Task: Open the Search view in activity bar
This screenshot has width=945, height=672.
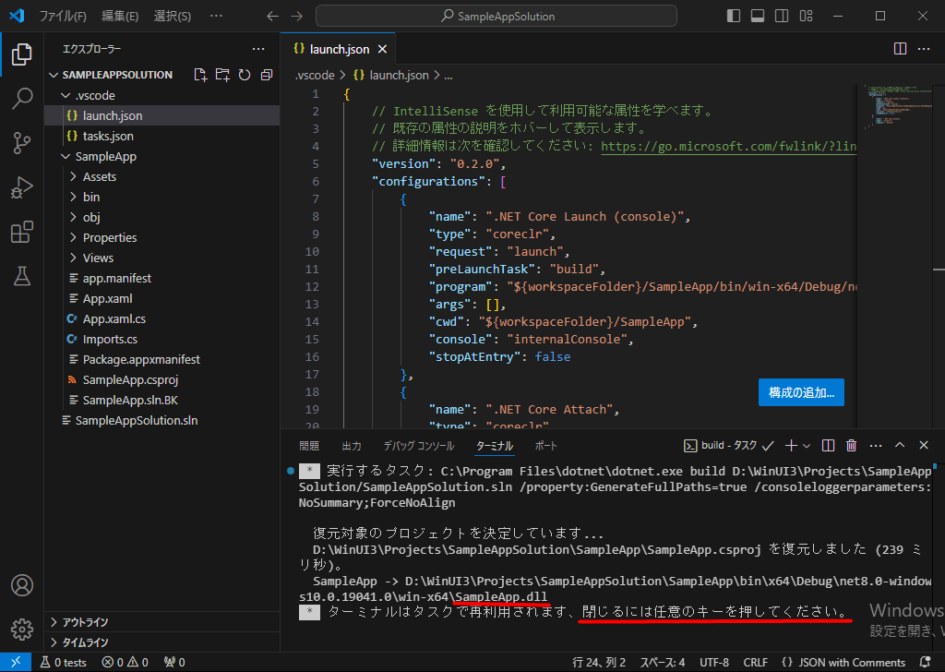Action: pyautogui.click(x=21, y=99)
